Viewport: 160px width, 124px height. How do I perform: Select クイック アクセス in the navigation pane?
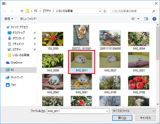17,27
